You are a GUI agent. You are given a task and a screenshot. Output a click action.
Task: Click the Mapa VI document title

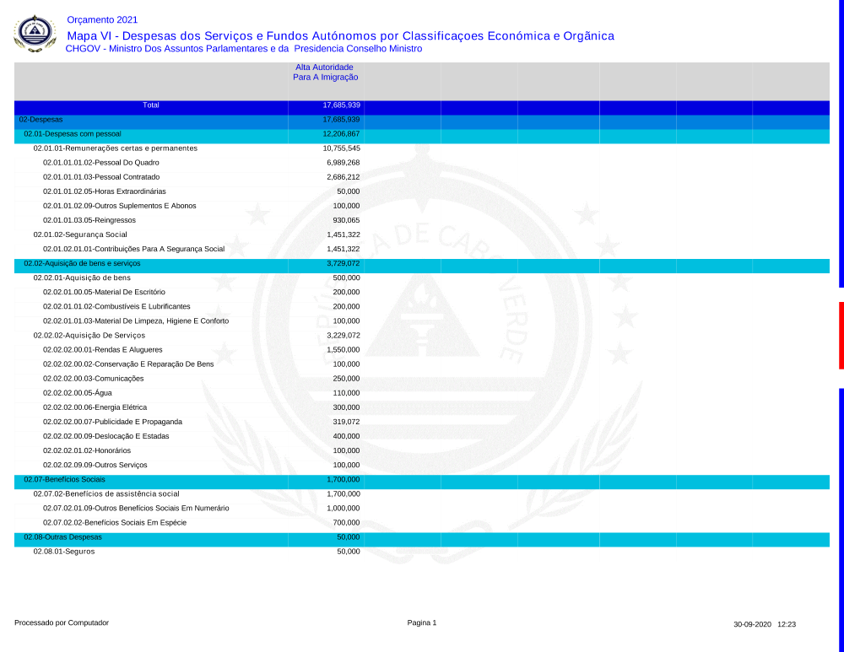click(x=340, y=35)
